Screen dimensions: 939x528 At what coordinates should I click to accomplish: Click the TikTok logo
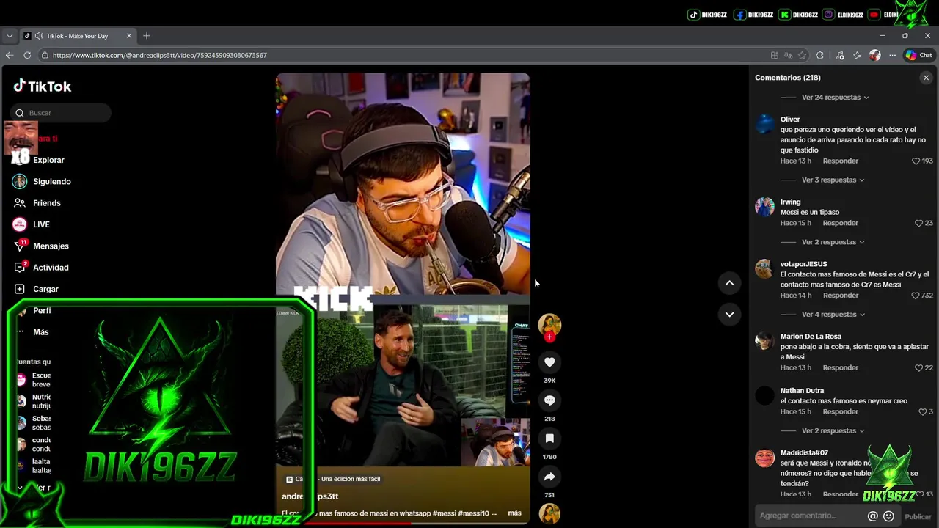[43, 86]
